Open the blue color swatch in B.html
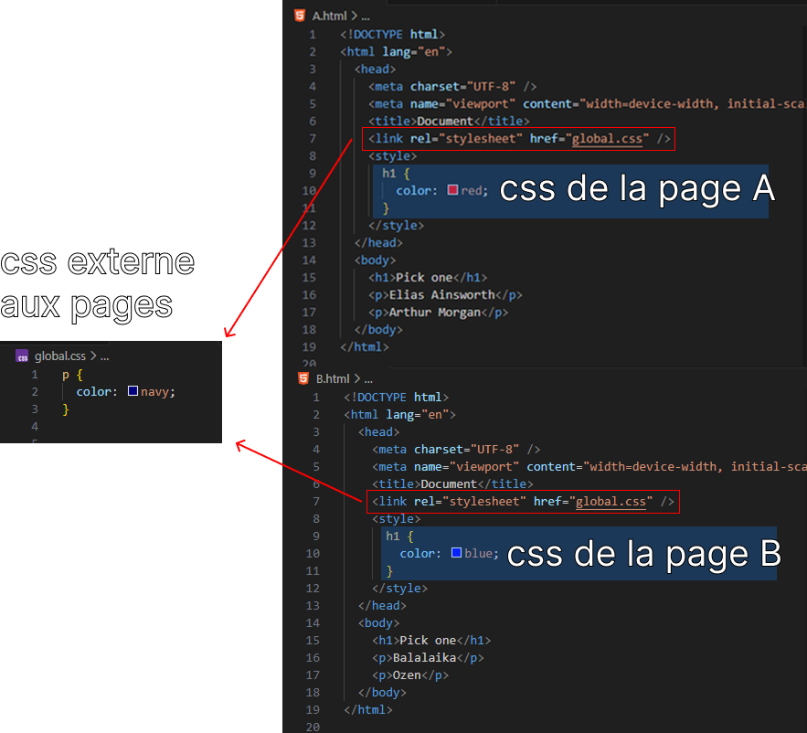807x733 pixels. (456, 554)
